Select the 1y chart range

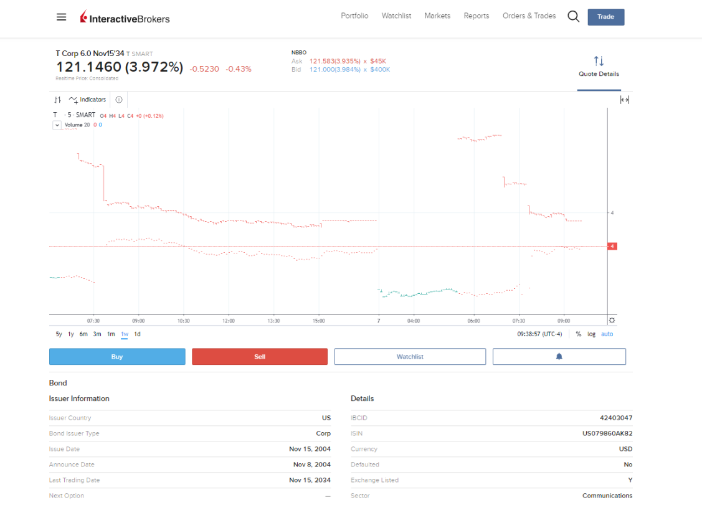[71, 334]
